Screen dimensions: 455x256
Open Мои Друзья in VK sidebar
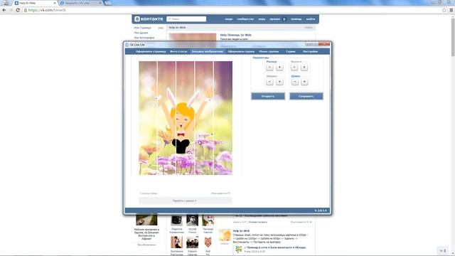(141, 33)
